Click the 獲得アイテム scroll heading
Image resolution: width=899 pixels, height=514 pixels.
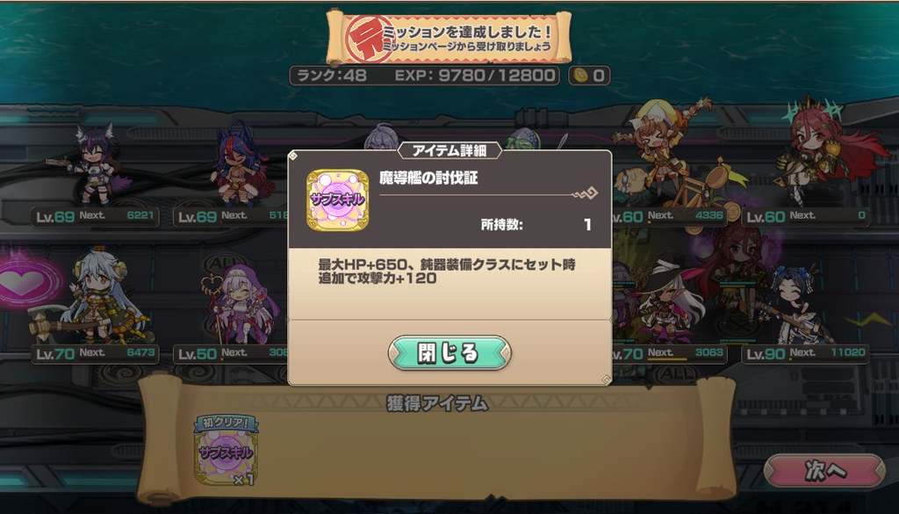(x=437, y=404)
